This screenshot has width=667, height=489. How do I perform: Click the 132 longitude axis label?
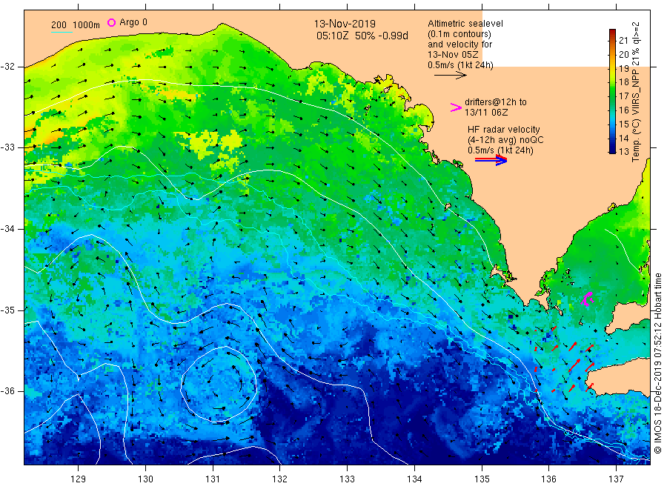280,479
